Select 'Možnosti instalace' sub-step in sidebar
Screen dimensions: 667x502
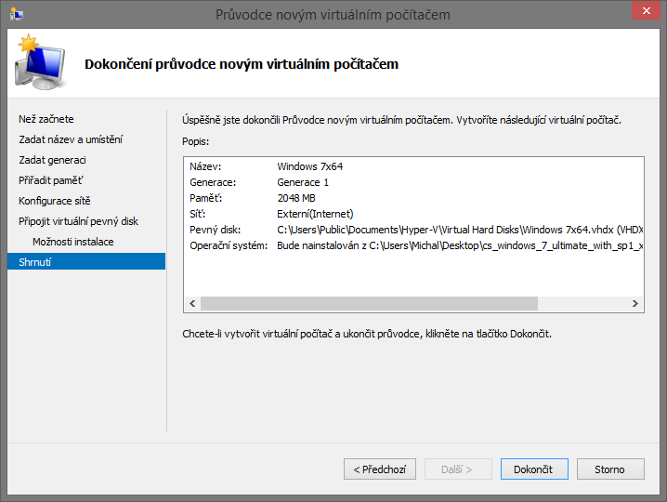click(73, 242)
